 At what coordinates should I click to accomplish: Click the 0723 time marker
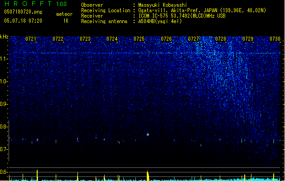[x=85, y=39]
